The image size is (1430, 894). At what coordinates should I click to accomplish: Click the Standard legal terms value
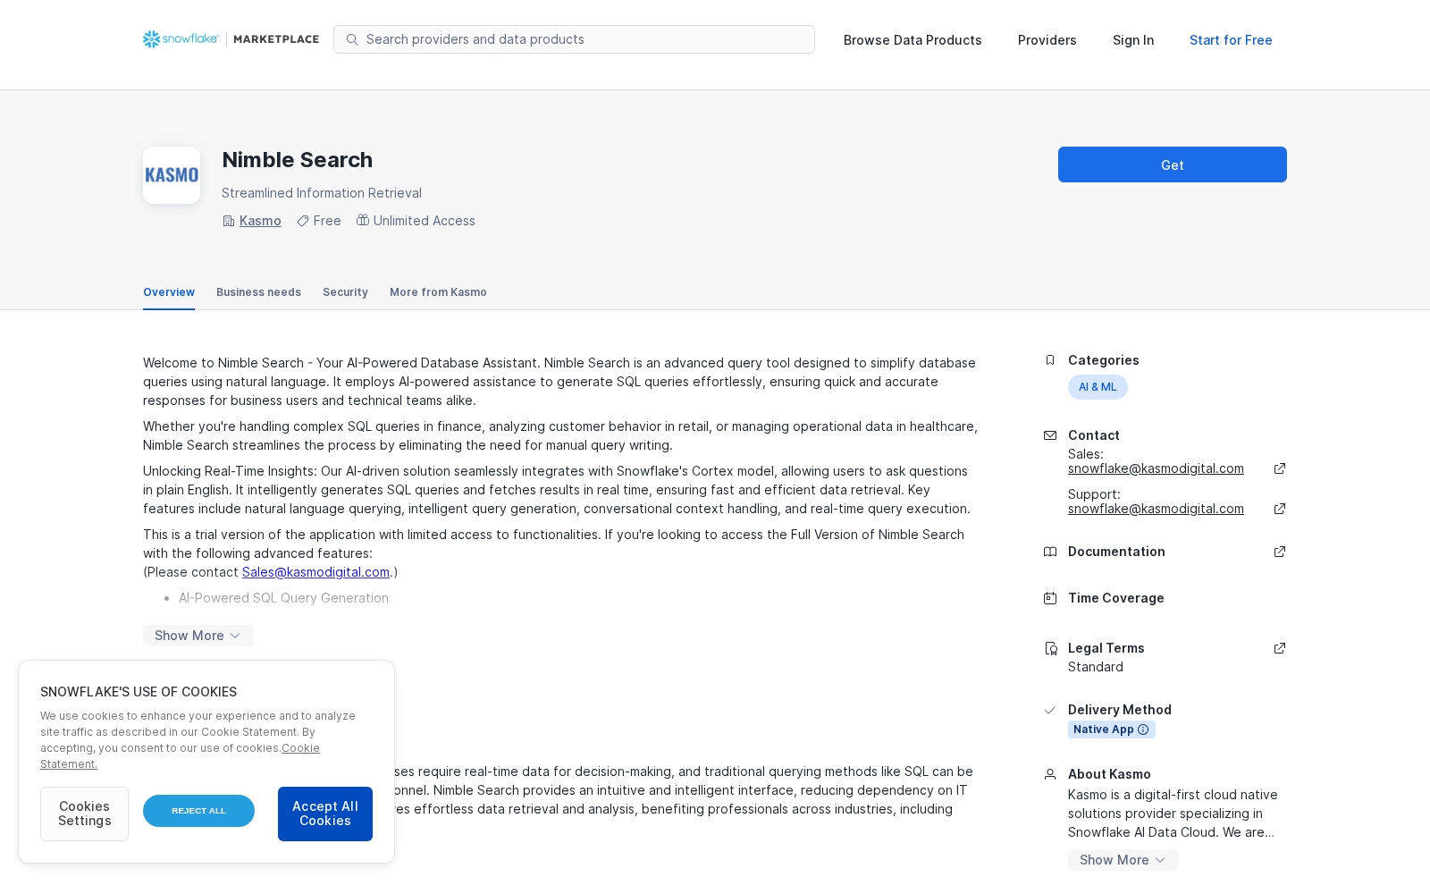1096,667
